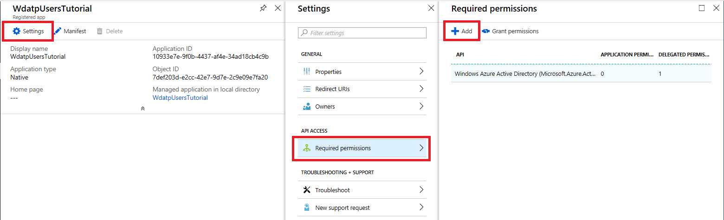This screenshot has width=724, height=220.
Task: Expand the Properties chevron arrow
Action: tap(421, 71)
